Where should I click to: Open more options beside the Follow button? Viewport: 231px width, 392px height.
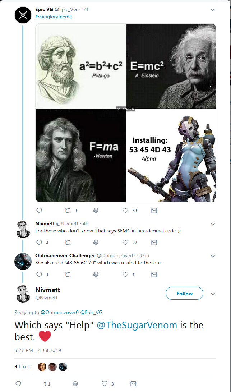point(213,294)
